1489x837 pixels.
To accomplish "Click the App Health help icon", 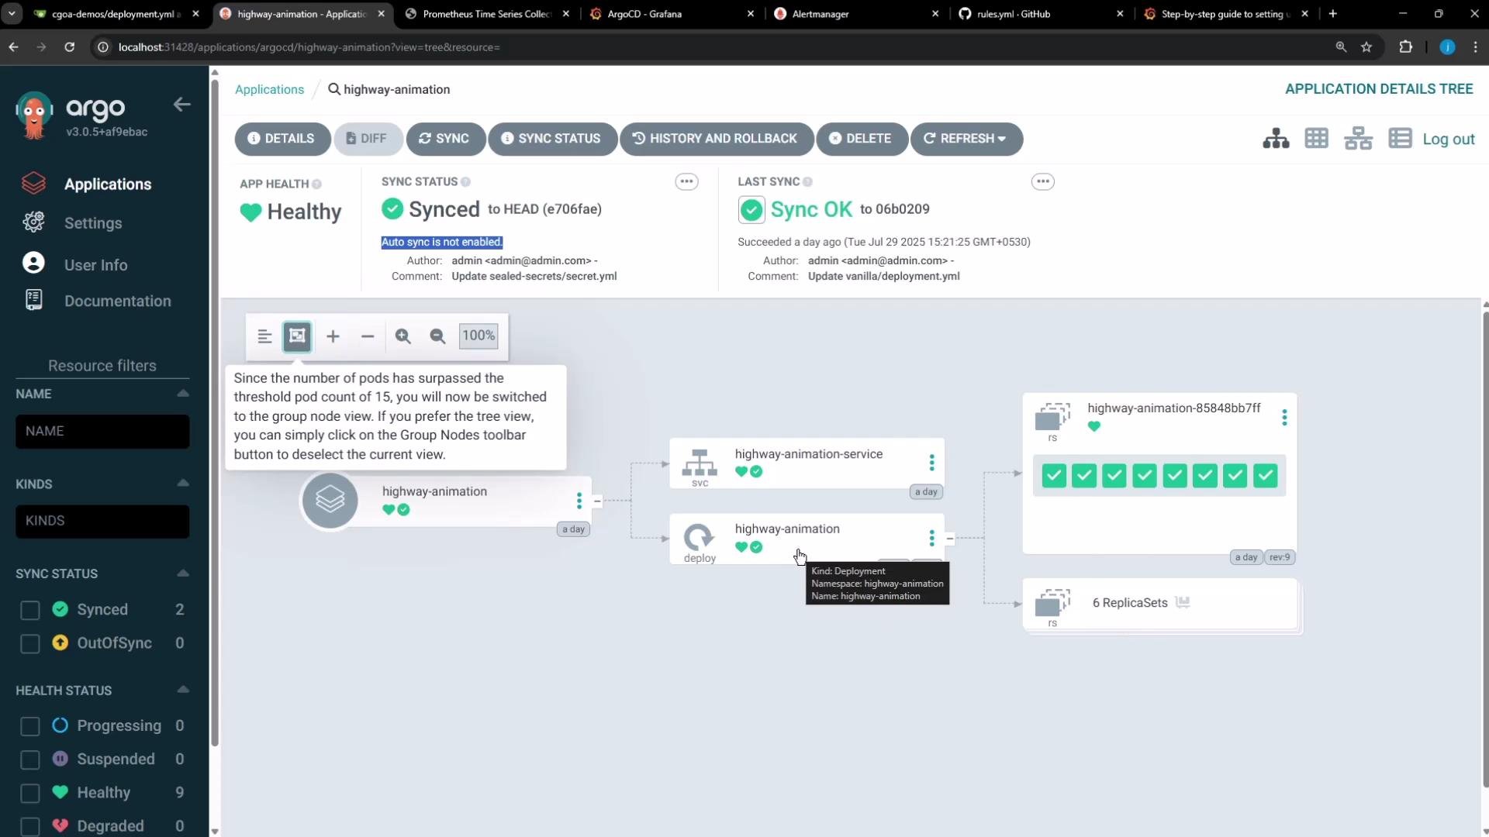I will [316, 184].
